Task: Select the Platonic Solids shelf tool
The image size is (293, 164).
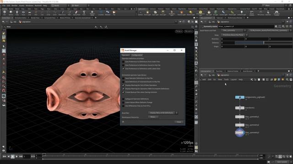Action: pyautogui.click(x=92, y=13)
